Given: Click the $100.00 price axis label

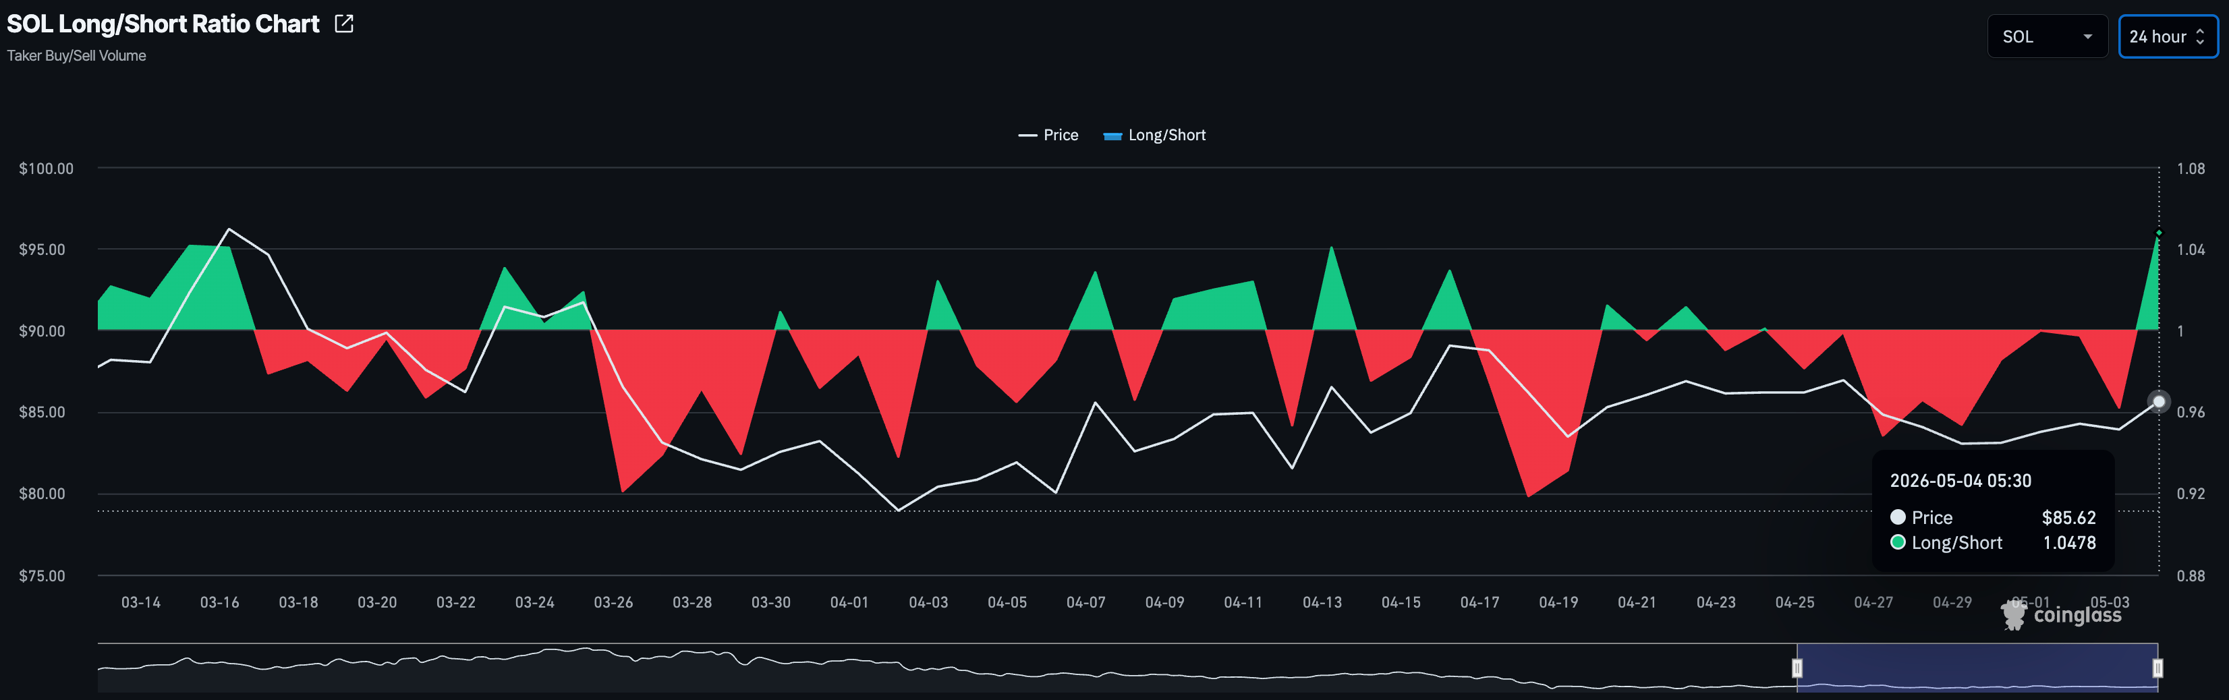Looking at the screenshot, I should pos(47,168).
